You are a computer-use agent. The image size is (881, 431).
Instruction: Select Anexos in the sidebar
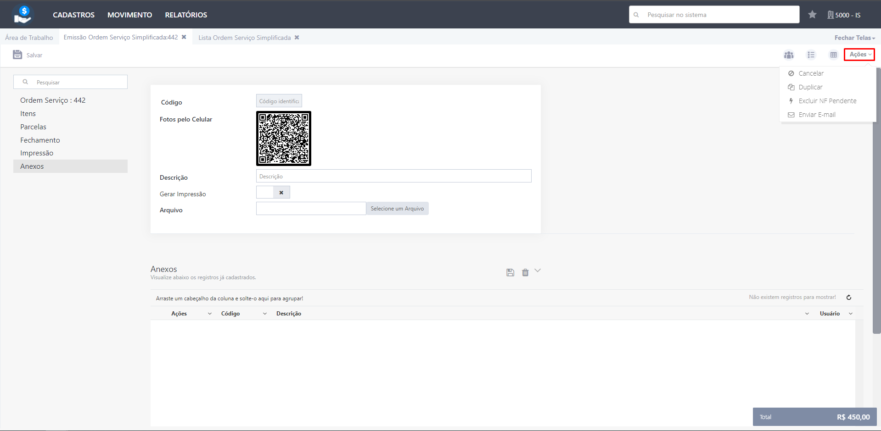(x=70, y=166)
